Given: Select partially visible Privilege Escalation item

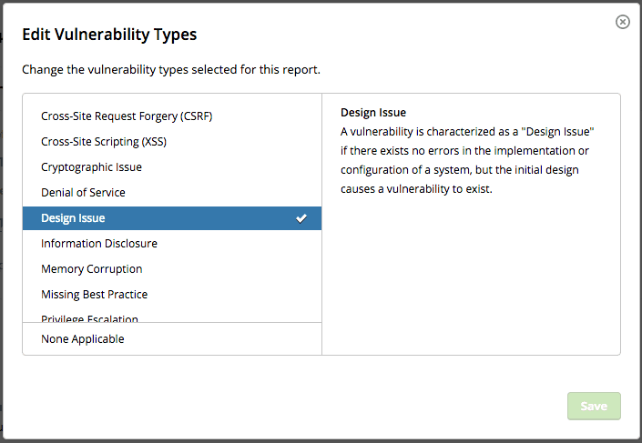Looking at the screenshot, I should click(89, 317).
